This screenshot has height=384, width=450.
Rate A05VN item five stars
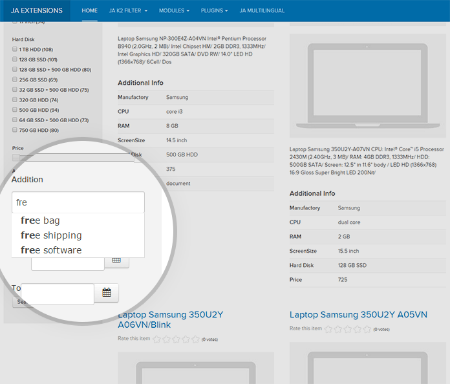(367, 329)
